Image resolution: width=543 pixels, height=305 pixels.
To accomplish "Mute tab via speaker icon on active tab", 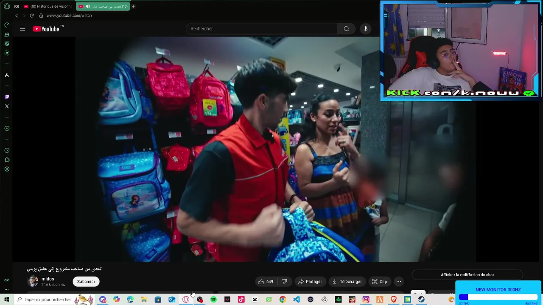I will click(x=87, y=6).
